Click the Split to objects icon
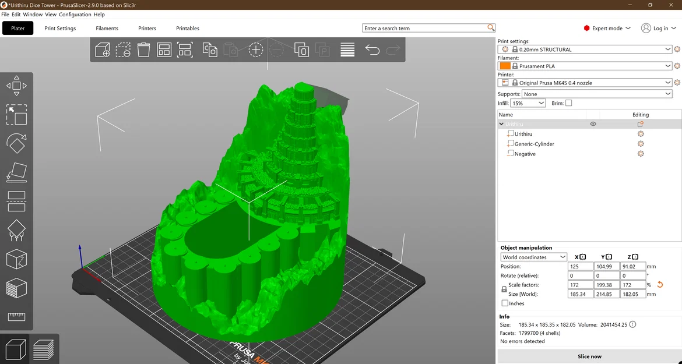Screen dimensions: 682x364 tap(301, 50)
